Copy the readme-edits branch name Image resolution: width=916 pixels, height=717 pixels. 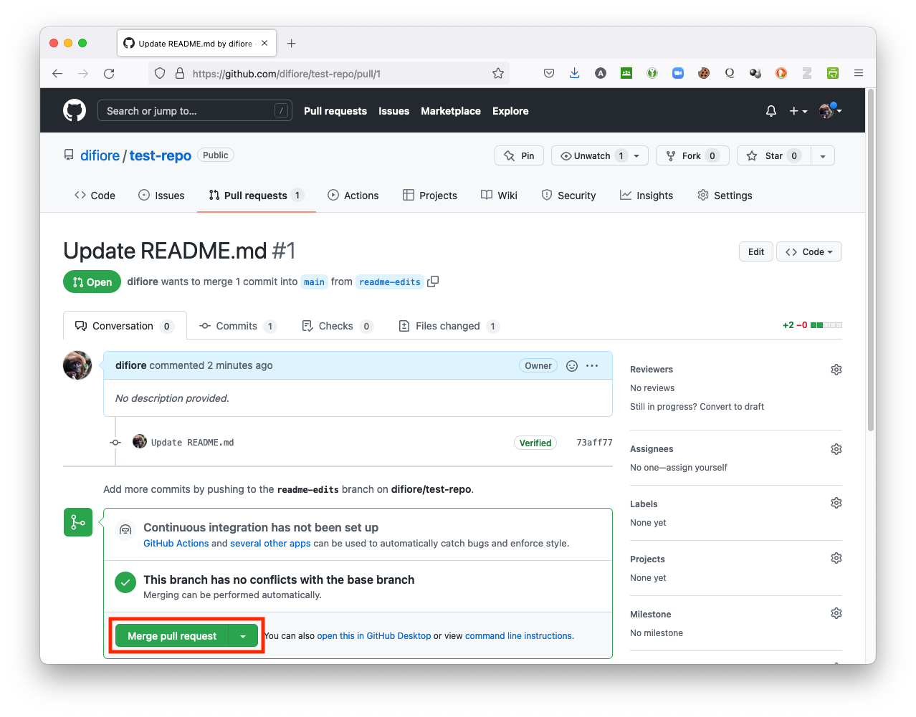tap(433, 281)
